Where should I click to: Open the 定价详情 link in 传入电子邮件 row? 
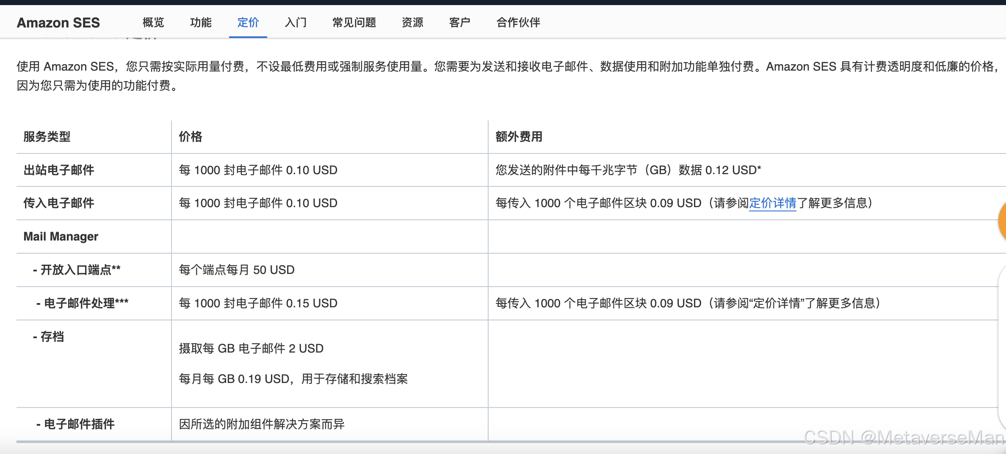click(x=773, y=203)
